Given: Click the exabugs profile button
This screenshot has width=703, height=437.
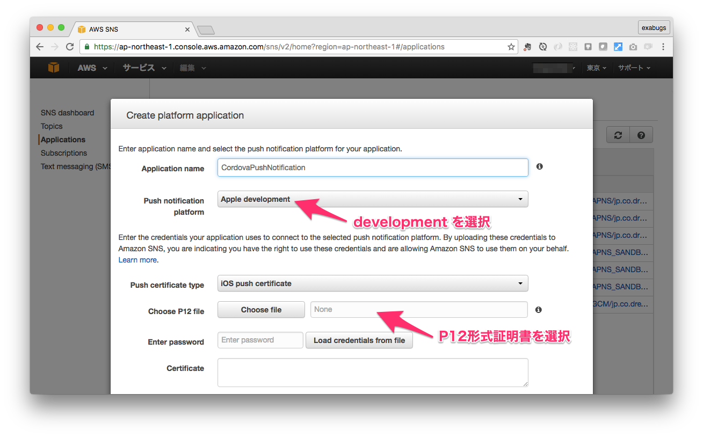Looking at the screenshot, I should [x=654, y=28].
